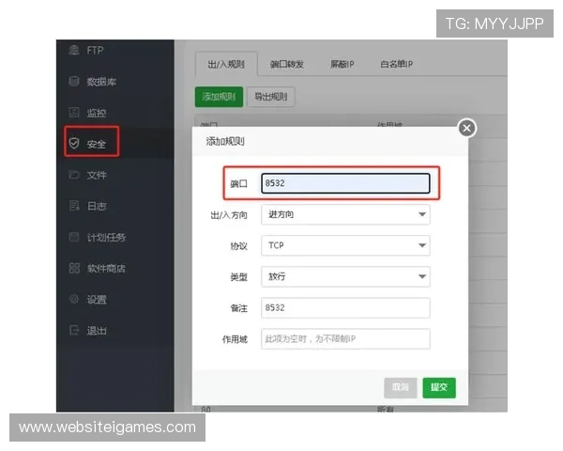Close the 添加规则 dialog with X
Viewport: 563px width, 451px height.
point(466,128)
